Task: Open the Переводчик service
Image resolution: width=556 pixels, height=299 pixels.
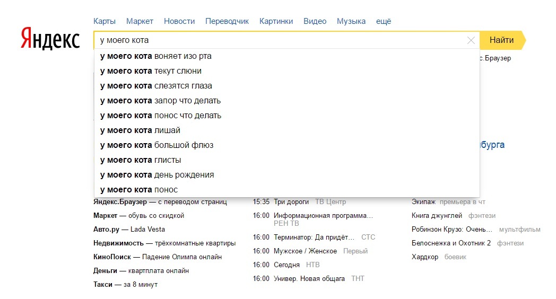Action: point(227,21)
